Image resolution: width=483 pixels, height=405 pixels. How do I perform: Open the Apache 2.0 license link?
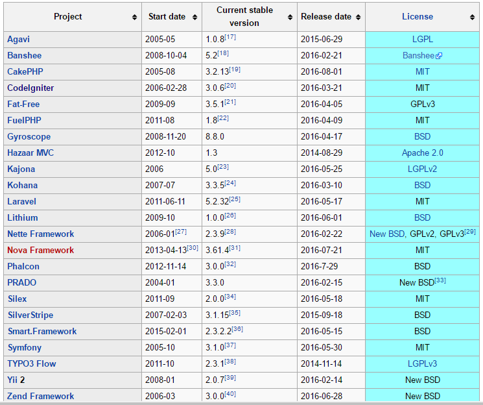(x=422, y=153)
